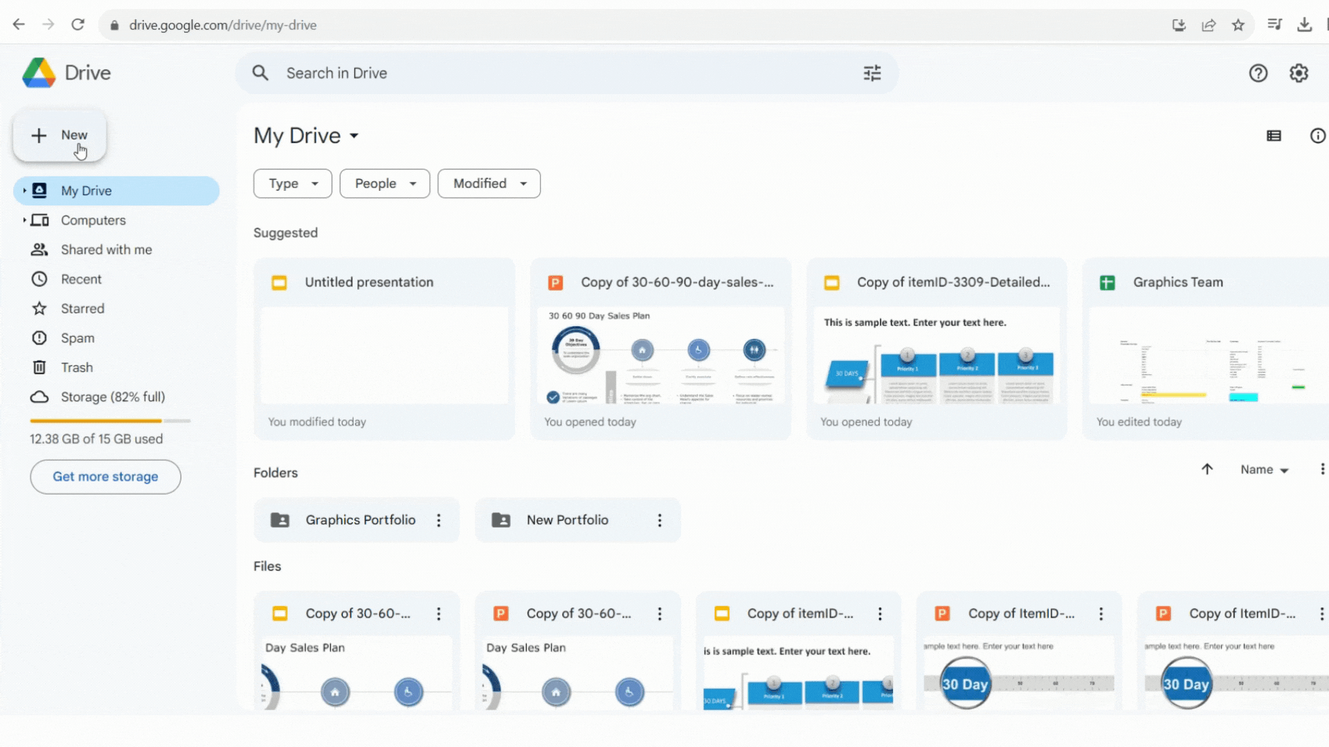
Task: Click the search options filter icon
Action: [x=872, y=73]
